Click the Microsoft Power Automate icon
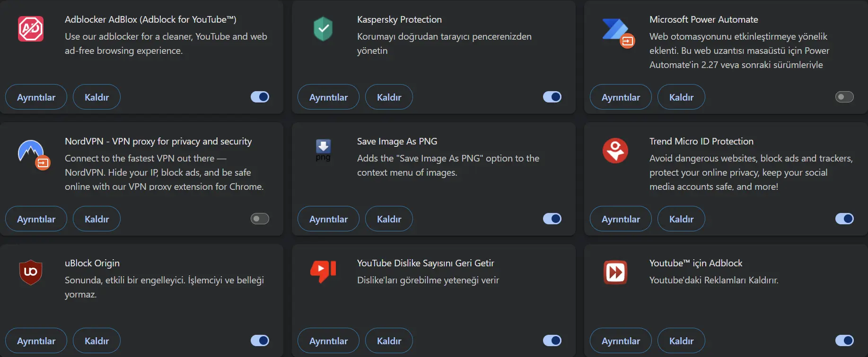The width and height of the screenshot is (868, 357). pyautogui.click(x=618, y=32)
